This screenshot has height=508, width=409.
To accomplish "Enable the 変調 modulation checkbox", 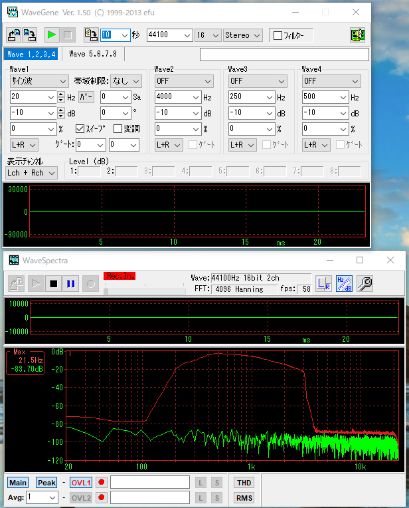I will point(118,128).
